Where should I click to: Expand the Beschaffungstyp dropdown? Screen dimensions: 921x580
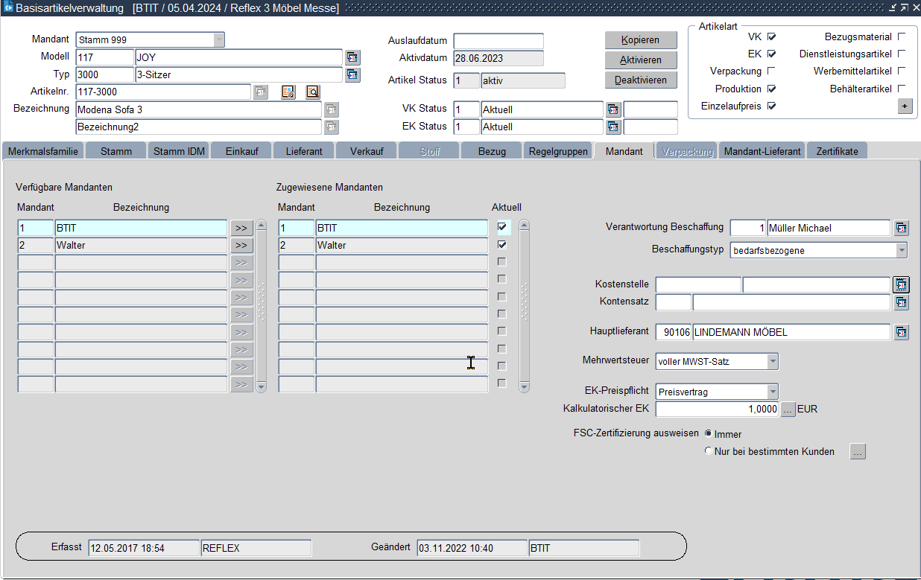(x=902, y=250)
